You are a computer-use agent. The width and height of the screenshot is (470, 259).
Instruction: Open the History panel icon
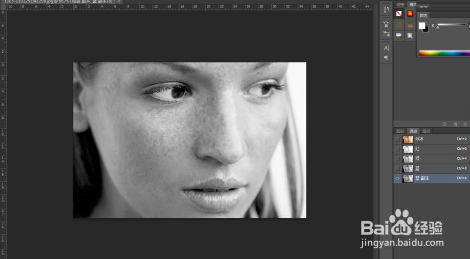click(x=386, y=9)
